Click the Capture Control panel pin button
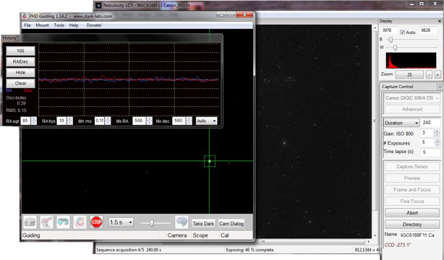This screenshot has height=260, width=444. coord(440,87)
